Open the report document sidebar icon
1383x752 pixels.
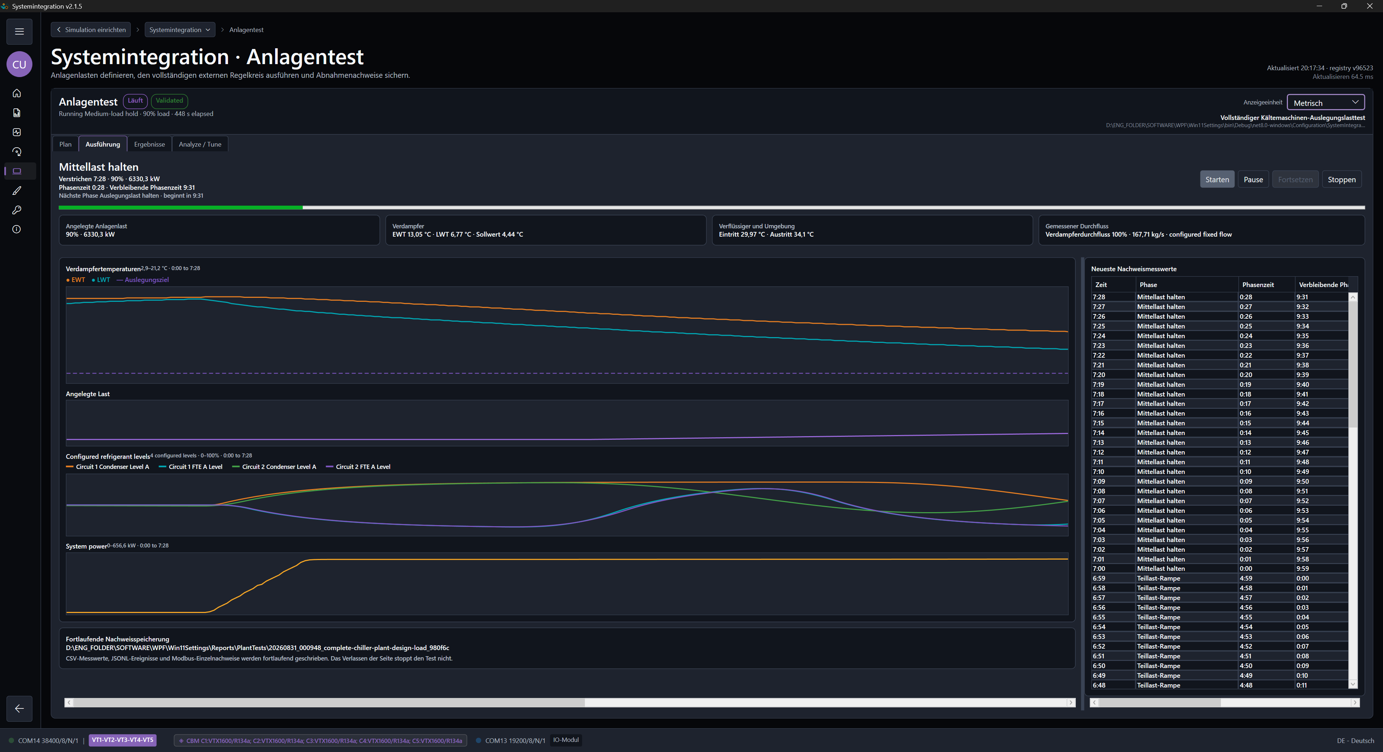(x=17, y=113)
